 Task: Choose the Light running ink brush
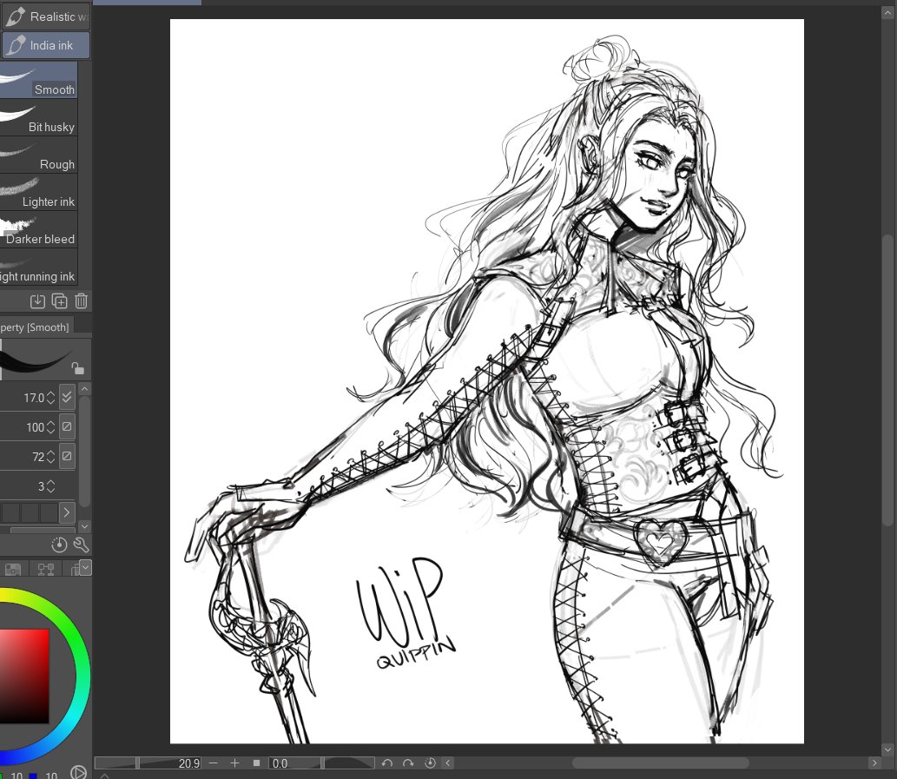[x=38, y=267]
